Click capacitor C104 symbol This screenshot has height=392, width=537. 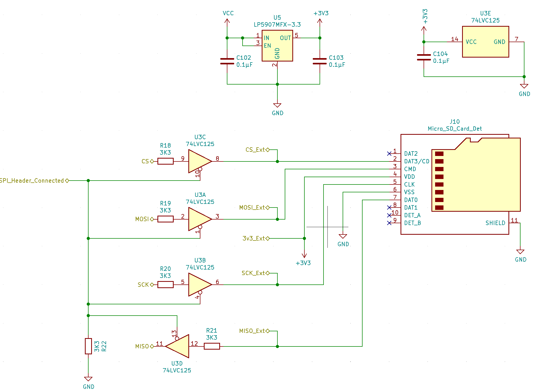[x=424, y=57]
